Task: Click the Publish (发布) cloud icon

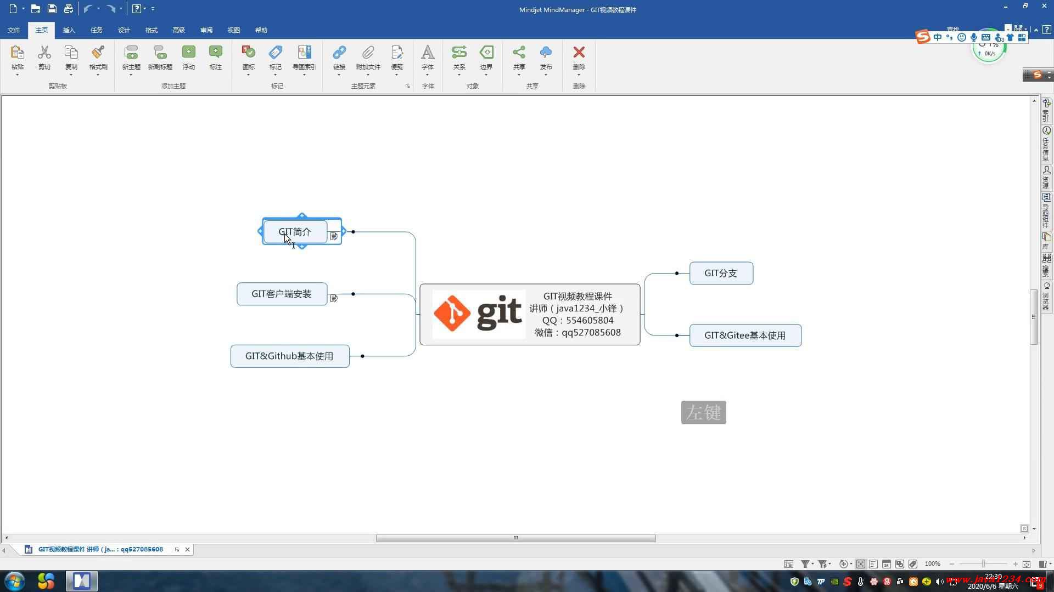Action: tap(546, 52)
